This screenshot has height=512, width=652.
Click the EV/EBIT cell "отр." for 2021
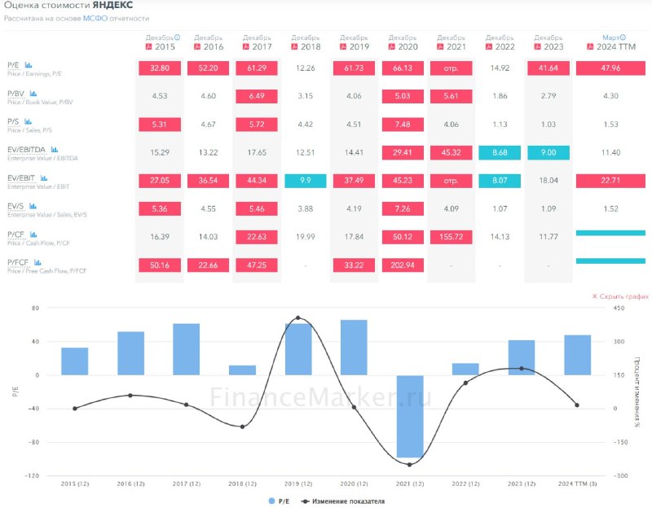tap(452, 181)
